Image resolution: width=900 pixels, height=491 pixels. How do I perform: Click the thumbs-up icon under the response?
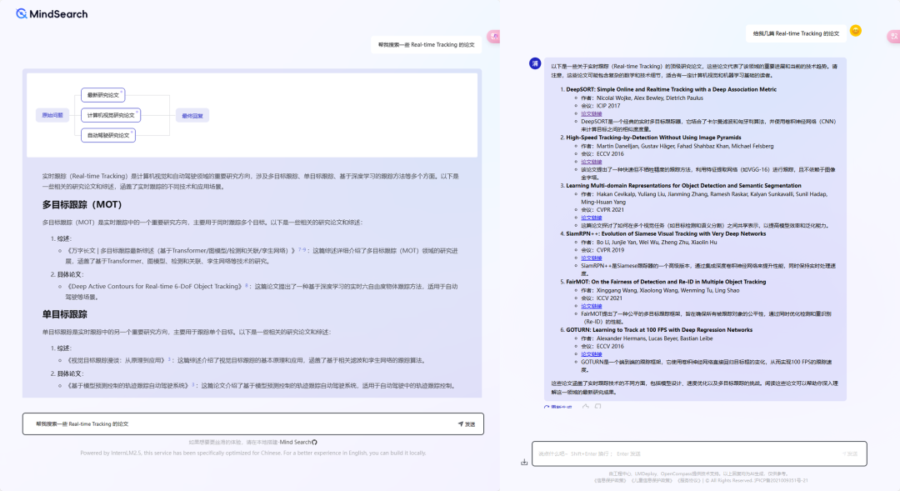click(586, 406)
